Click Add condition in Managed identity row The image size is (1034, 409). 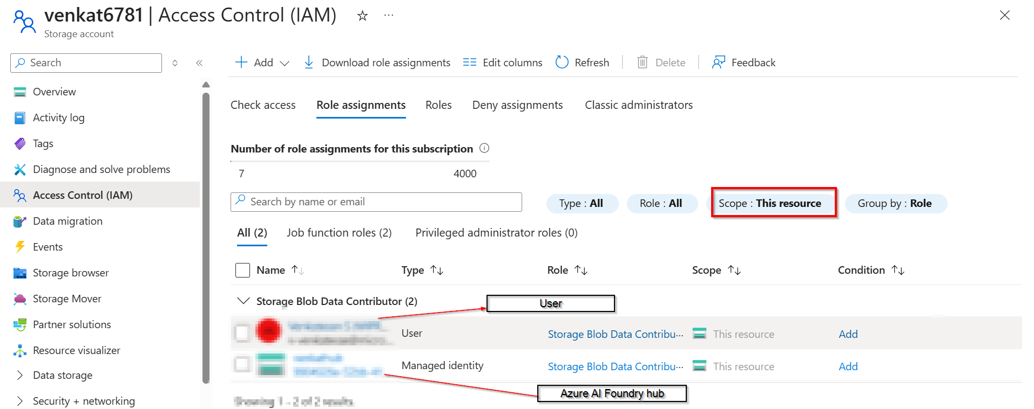[848, 366]
